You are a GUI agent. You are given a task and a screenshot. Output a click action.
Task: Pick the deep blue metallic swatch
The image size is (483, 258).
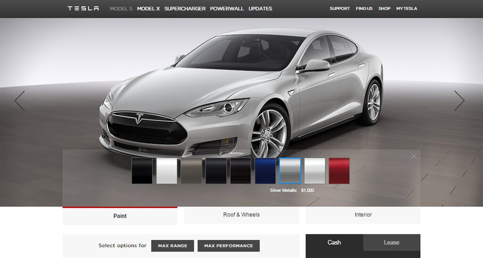pyautogui.click(x=265, y=171)
